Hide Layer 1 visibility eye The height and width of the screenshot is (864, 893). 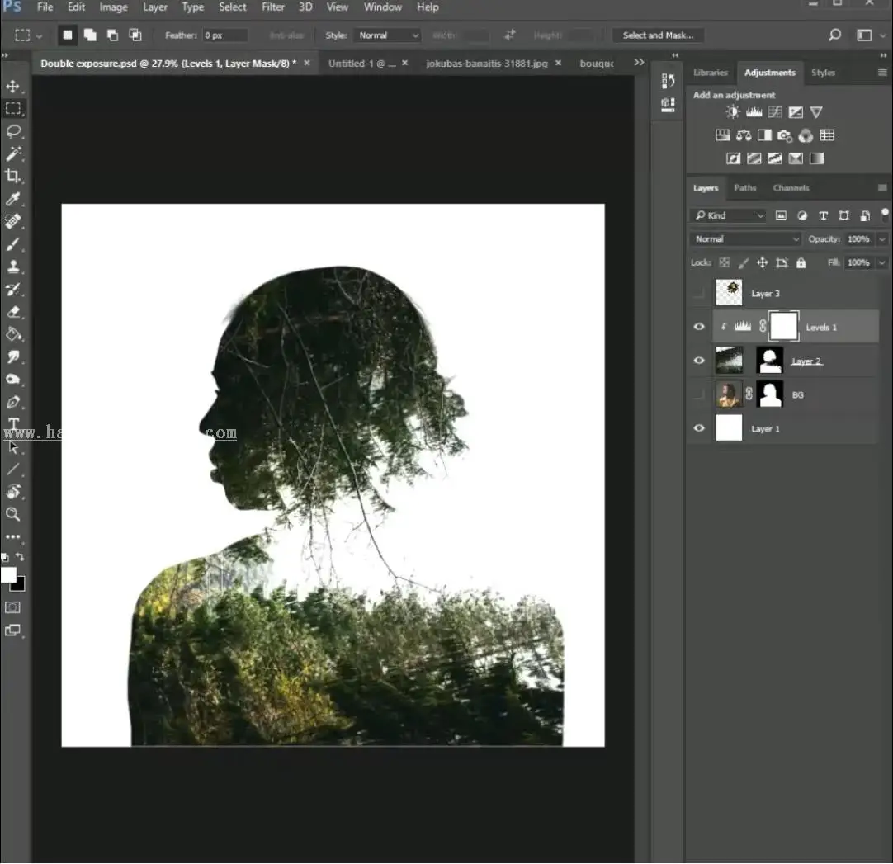click(x=699, y=428)
